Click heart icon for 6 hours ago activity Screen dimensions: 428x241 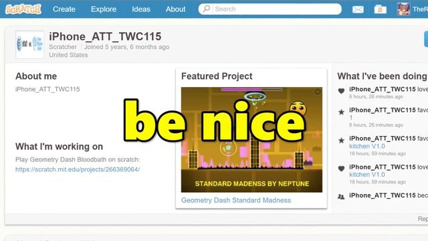341,91
